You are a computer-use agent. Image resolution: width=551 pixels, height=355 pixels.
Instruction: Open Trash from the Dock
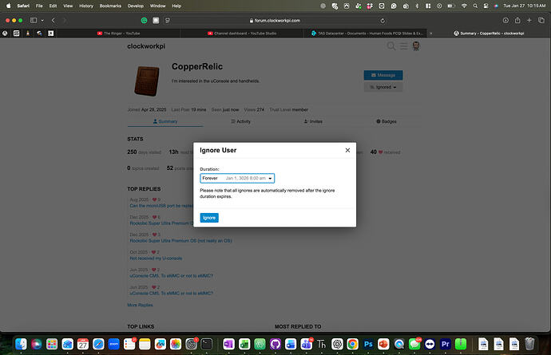(529, 344)
